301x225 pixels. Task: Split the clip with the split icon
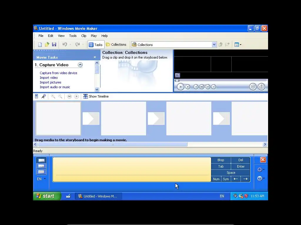pyautogui.click(x=253, y=87)
